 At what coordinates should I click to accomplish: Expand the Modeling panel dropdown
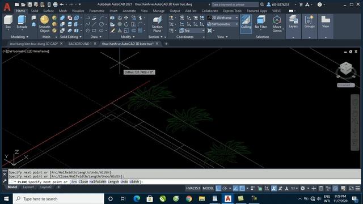[20, 37]
